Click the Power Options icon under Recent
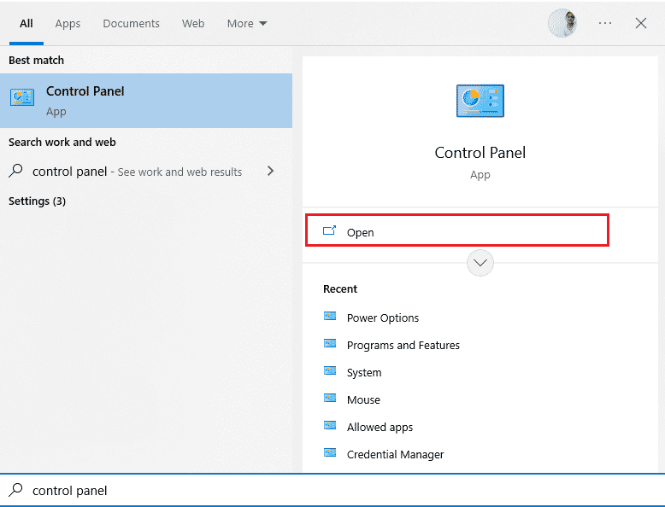Viewport: 665px width, 507px height. [x=330, y=317]
